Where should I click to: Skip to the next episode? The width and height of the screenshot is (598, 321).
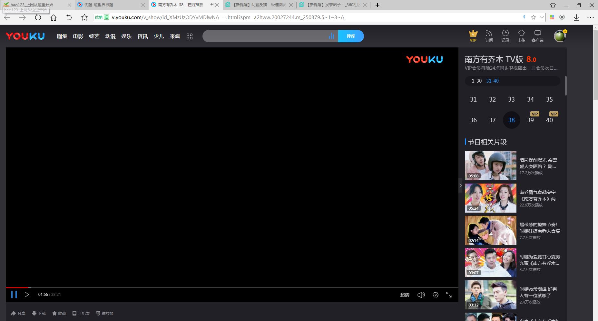pos(28,294)
